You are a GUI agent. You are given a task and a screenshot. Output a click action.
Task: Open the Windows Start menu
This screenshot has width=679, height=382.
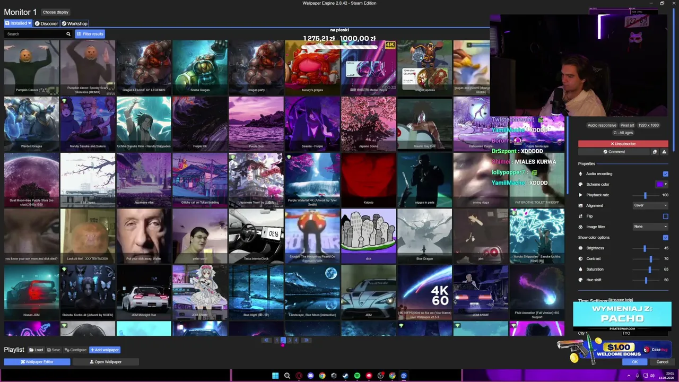point(275,376)
